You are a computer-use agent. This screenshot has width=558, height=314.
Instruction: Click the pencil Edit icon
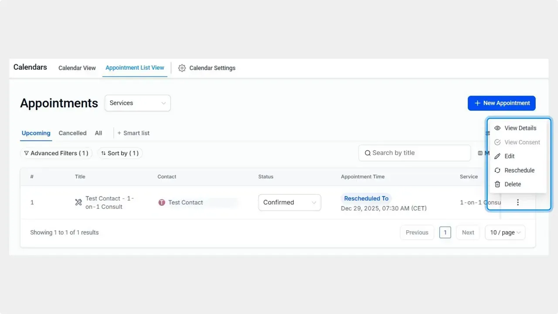pos(497,156)
